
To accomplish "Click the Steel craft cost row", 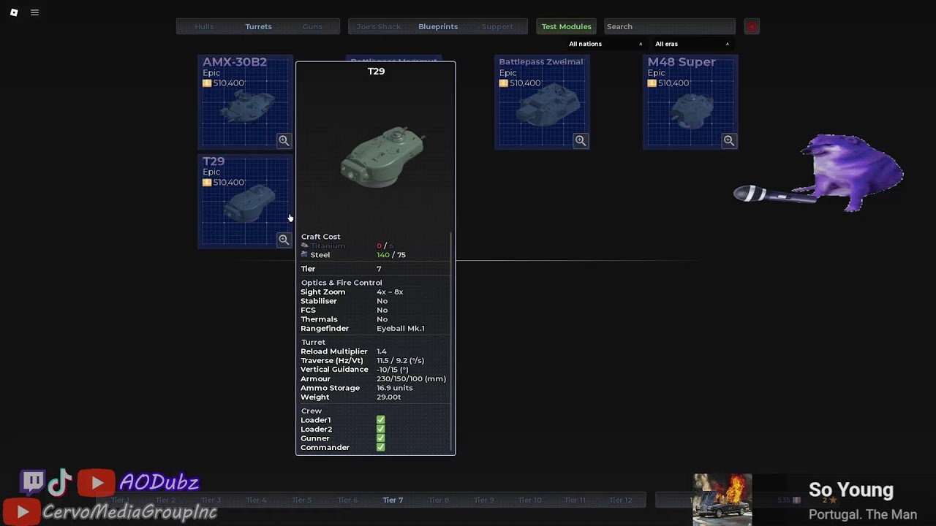I will 374,255.
